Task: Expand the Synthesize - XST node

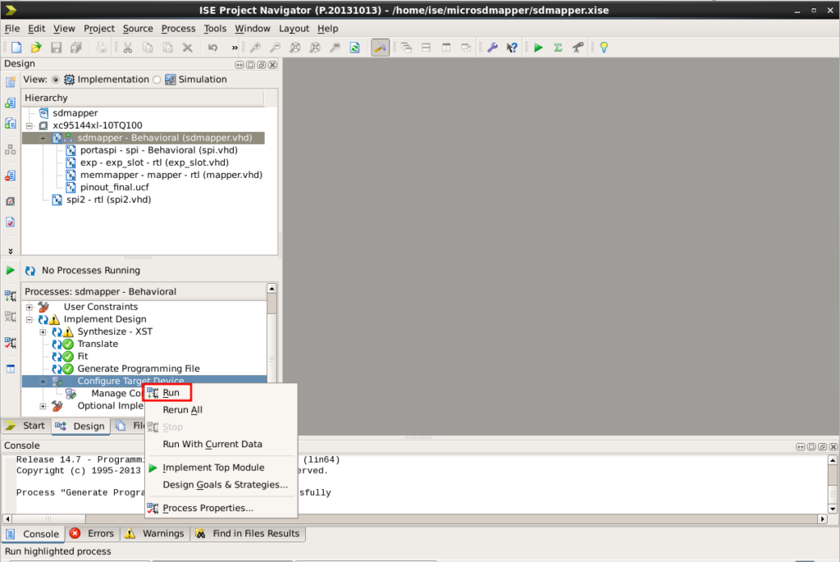Action: point(43,331)
